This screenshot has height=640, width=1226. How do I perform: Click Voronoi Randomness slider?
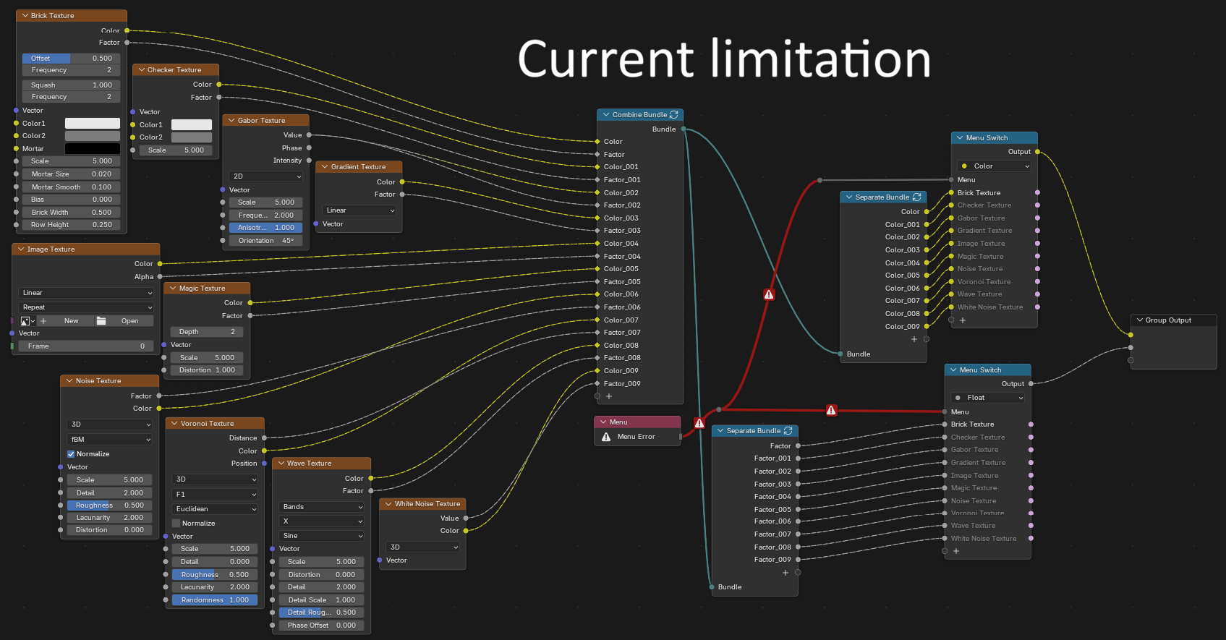(215, 600)
